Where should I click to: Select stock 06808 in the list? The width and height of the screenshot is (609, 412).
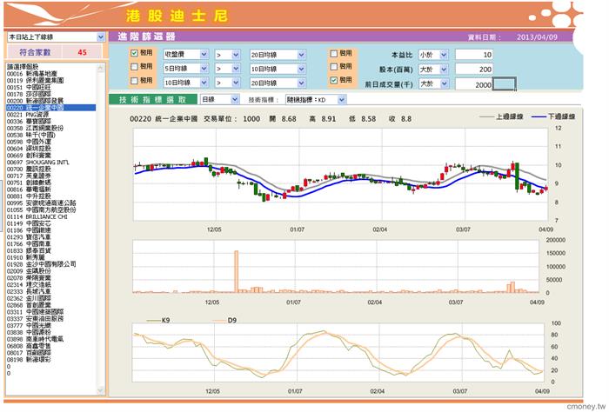pos(50,346)
